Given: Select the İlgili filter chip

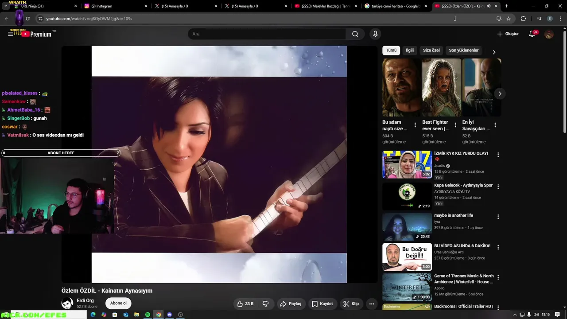Looking at the screenshot, I should [x=410, y=51].
